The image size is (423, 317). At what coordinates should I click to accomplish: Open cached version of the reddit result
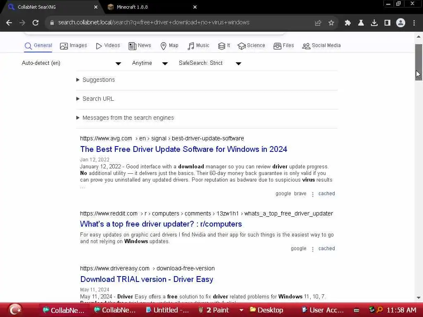pyautogui.click(x=327, y=248)
